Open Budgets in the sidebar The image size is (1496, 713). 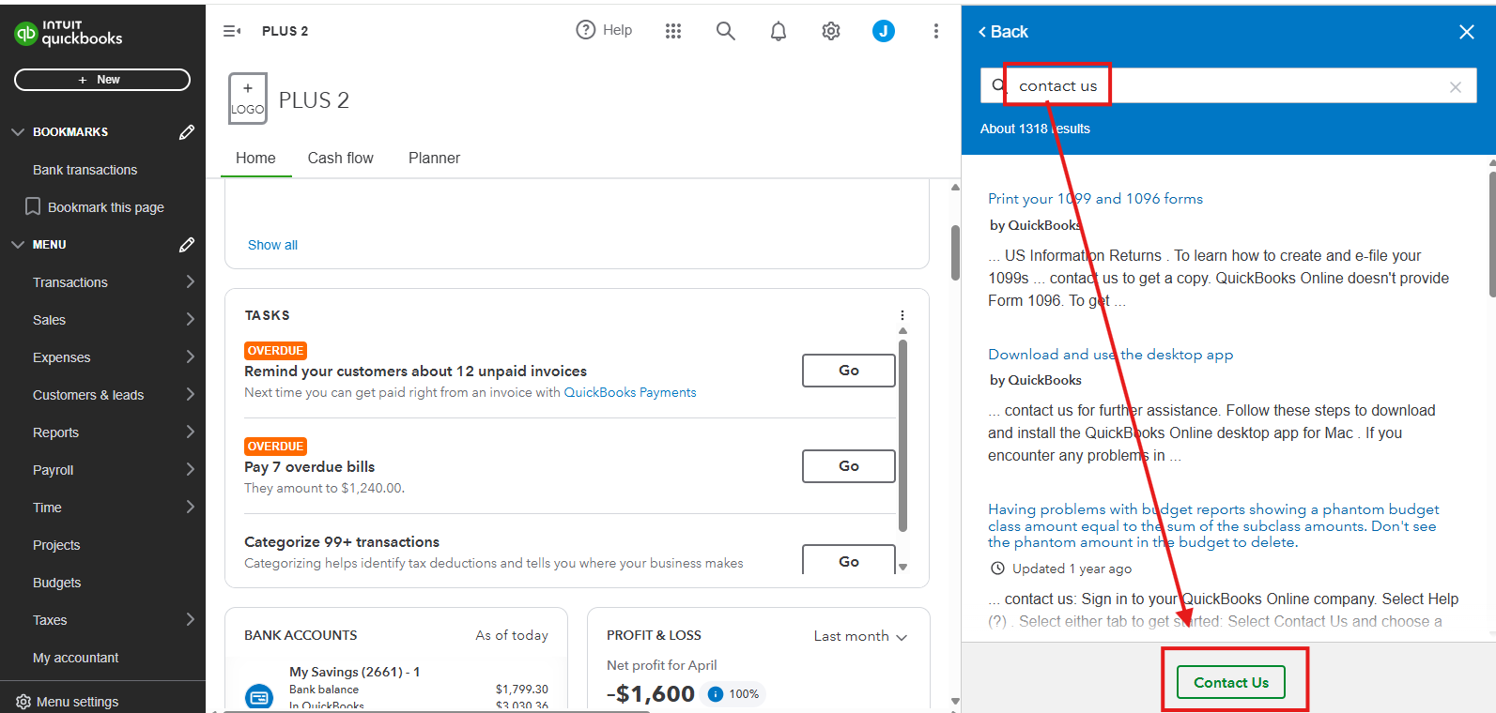click(x=56, y=583)
